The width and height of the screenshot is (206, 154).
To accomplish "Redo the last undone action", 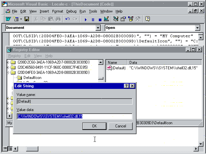I will [75, 19].
